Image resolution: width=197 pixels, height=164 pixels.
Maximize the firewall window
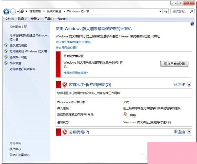pyautogui.click(x=180, y=3)
